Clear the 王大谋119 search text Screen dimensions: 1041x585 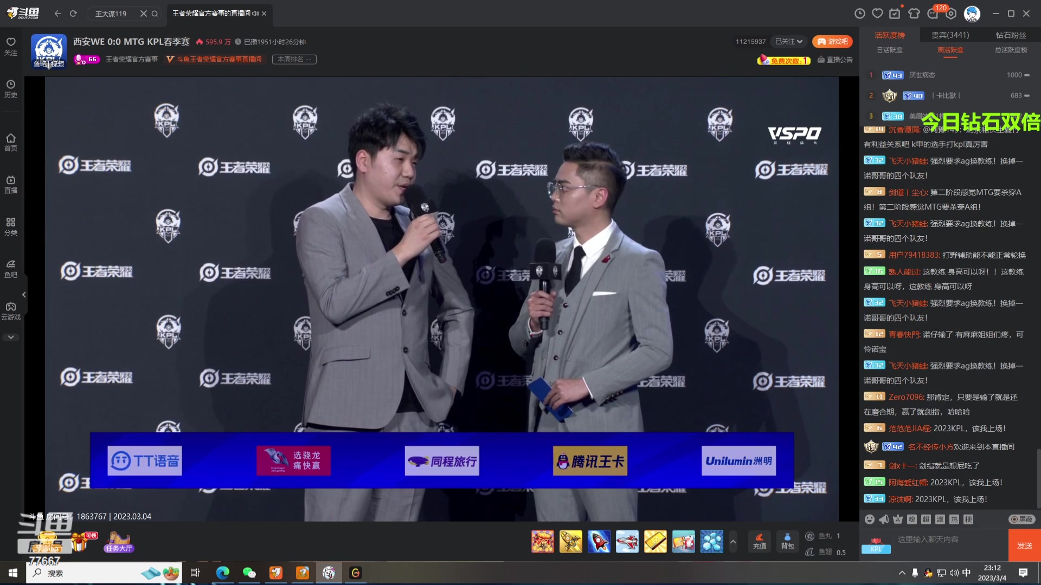click(143, 14)
